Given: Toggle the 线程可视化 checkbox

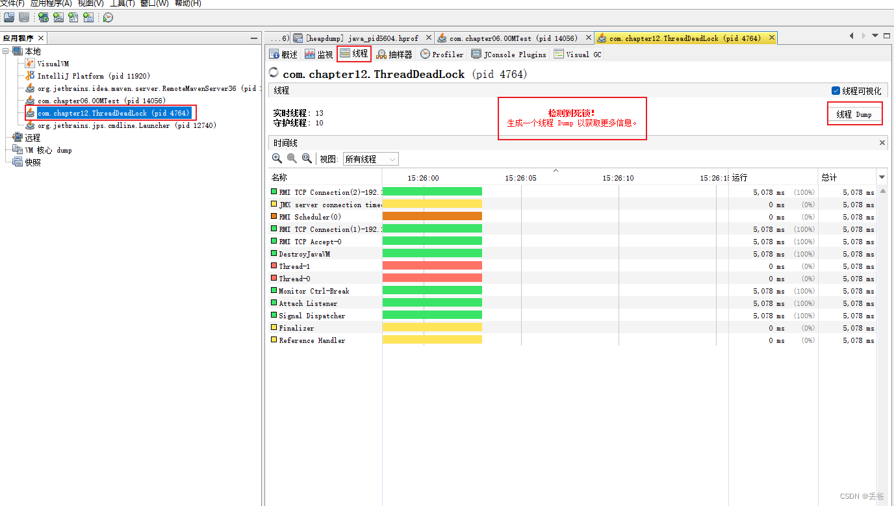Looking at the screenshot, I should click(836, 91).
